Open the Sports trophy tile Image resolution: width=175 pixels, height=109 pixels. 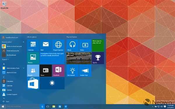[x=98, y=58]
